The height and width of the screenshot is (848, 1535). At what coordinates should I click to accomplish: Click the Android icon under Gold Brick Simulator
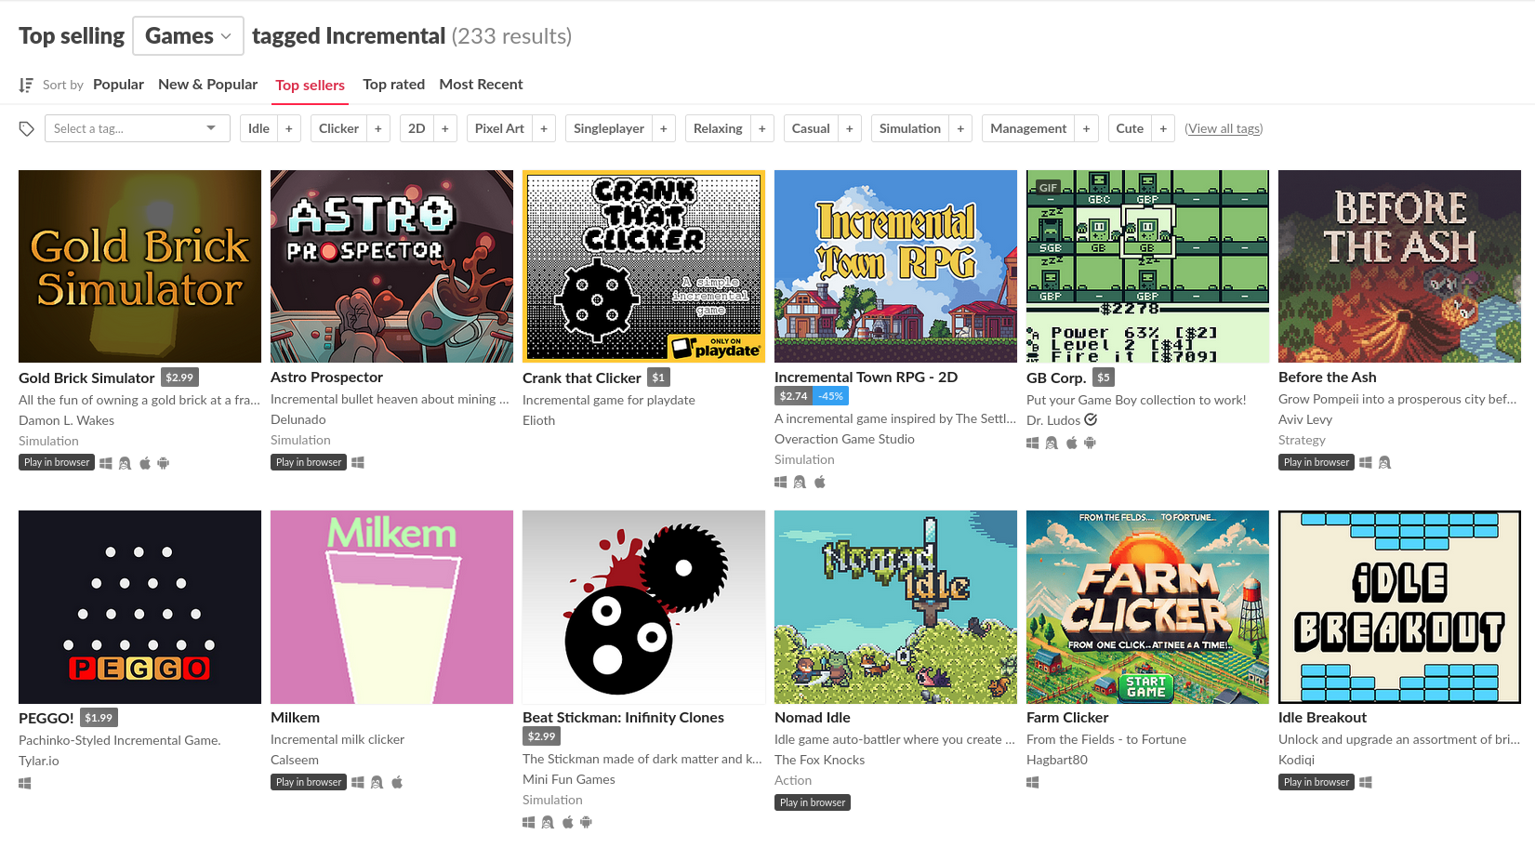click(x=164, y=463)
